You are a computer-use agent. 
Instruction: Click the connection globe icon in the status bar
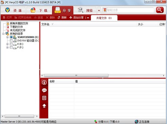[x=136, y=122]
